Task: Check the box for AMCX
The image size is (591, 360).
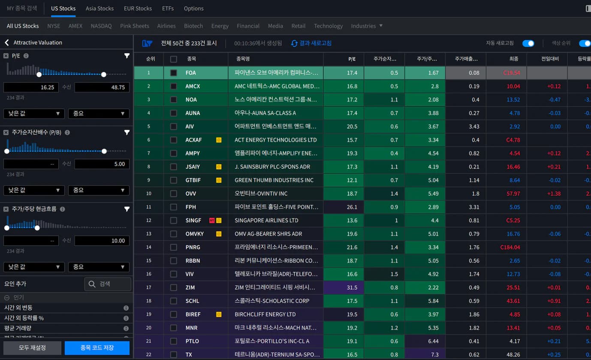Action: pyautogui.click(x=174, y=86)
